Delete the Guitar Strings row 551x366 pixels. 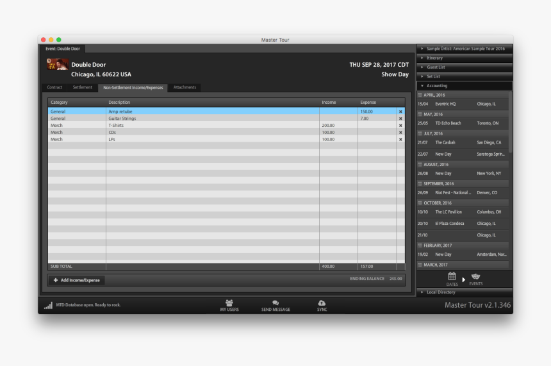point(400,119)
